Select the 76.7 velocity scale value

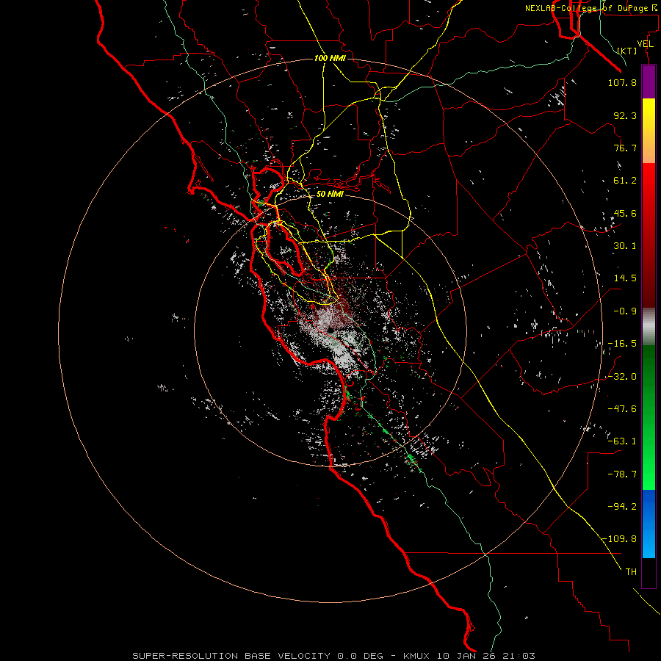[x=625, y=148]
